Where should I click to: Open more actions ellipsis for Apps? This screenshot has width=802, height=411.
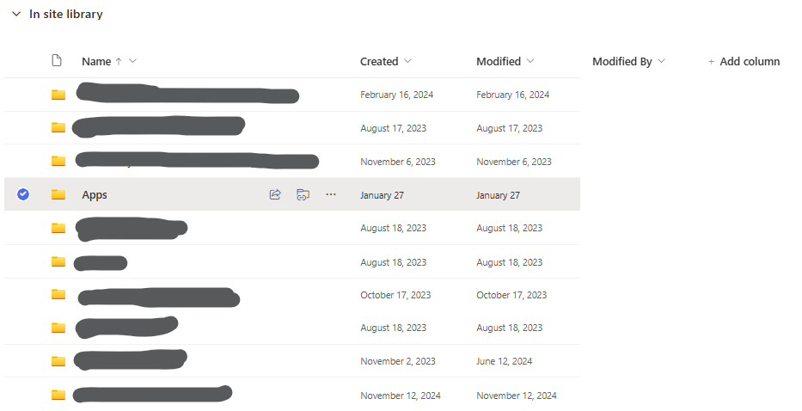click(331, 195)
